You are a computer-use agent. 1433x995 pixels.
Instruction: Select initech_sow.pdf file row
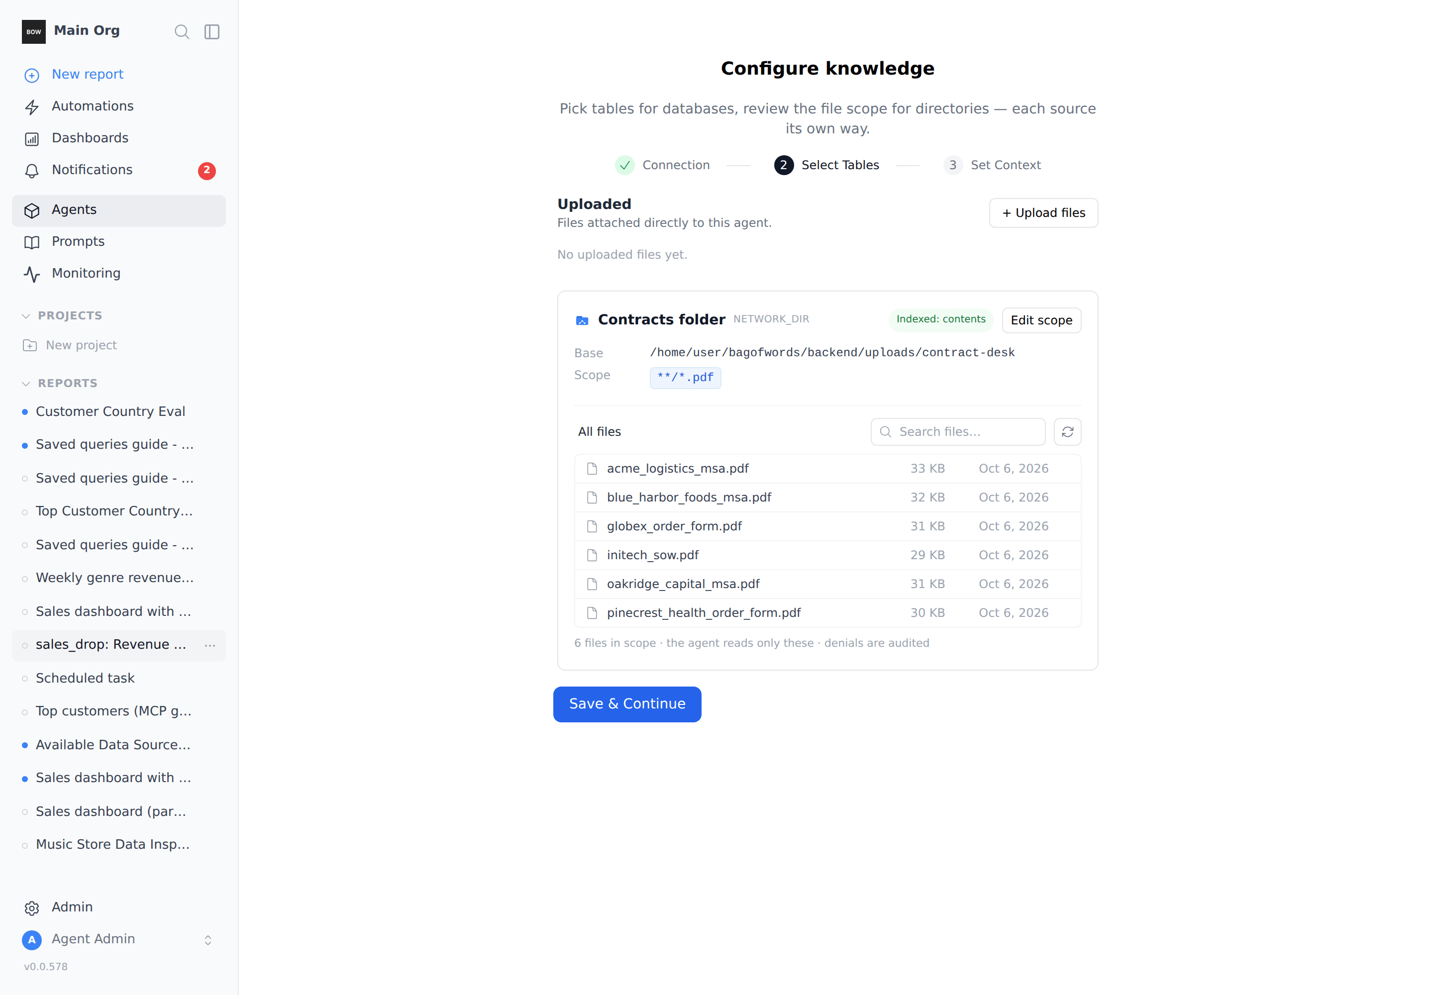[827, 555]
